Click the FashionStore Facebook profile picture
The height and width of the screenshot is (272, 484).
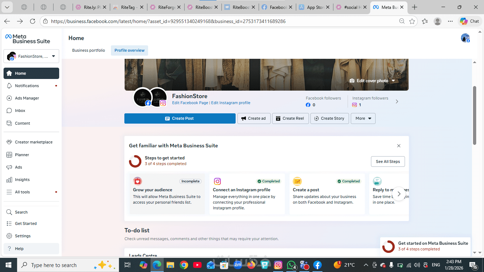point(142,97)
